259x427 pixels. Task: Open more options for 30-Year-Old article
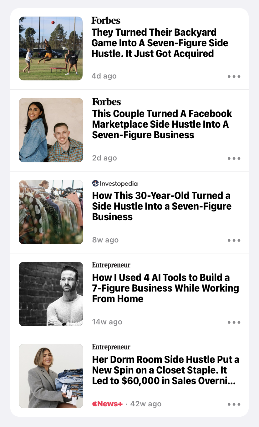234,240
